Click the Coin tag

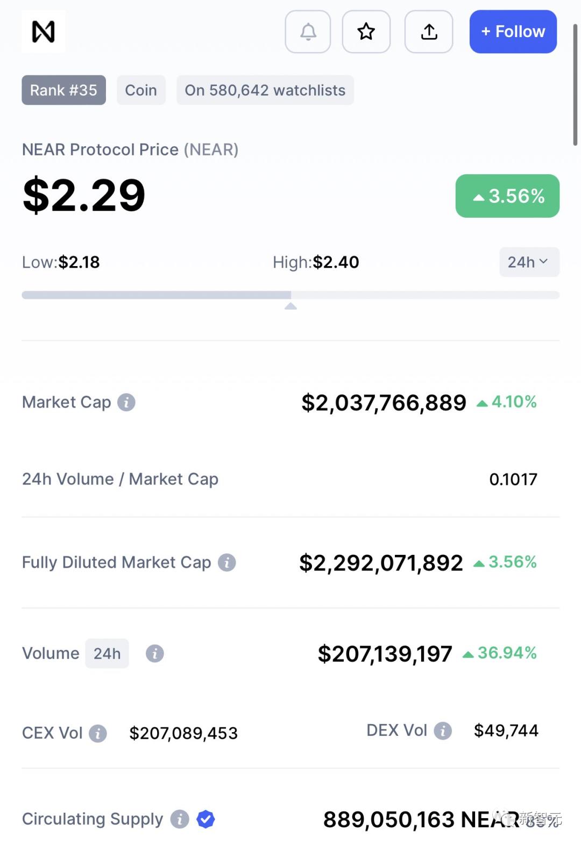coord(141,90)
